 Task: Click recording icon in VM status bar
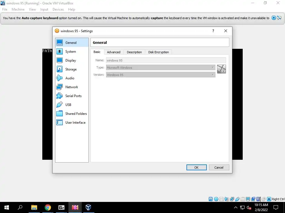[x=253, y=199]
